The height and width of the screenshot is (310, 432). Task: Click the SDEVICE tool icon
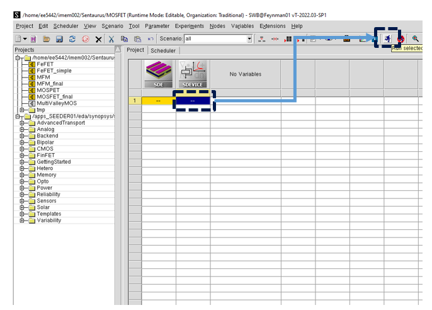tap(193, 75)
